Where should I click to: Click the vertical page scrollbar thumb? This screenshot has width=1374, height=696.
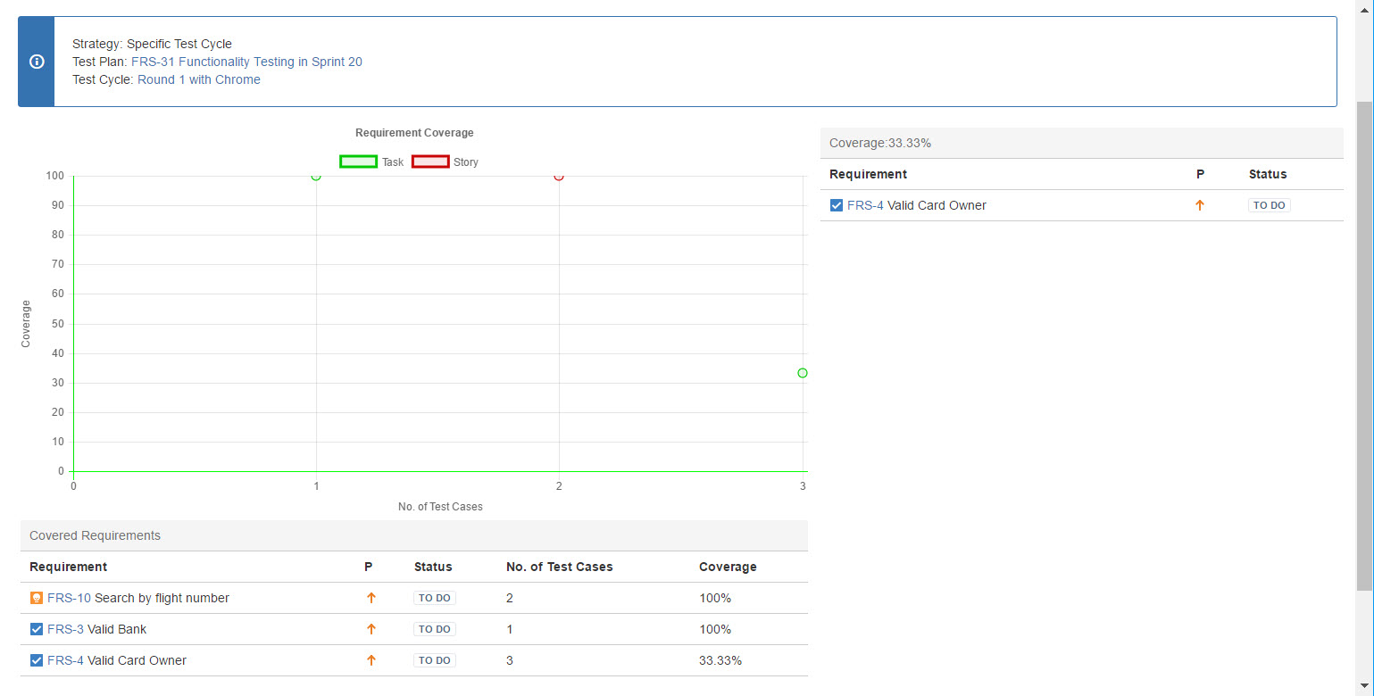(1364, 345)
